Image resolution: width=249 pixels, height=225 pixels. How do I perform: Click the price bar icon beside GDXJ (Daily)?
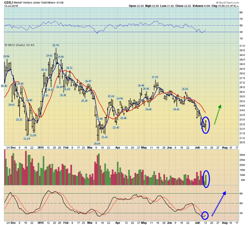[x=6, y=45]
